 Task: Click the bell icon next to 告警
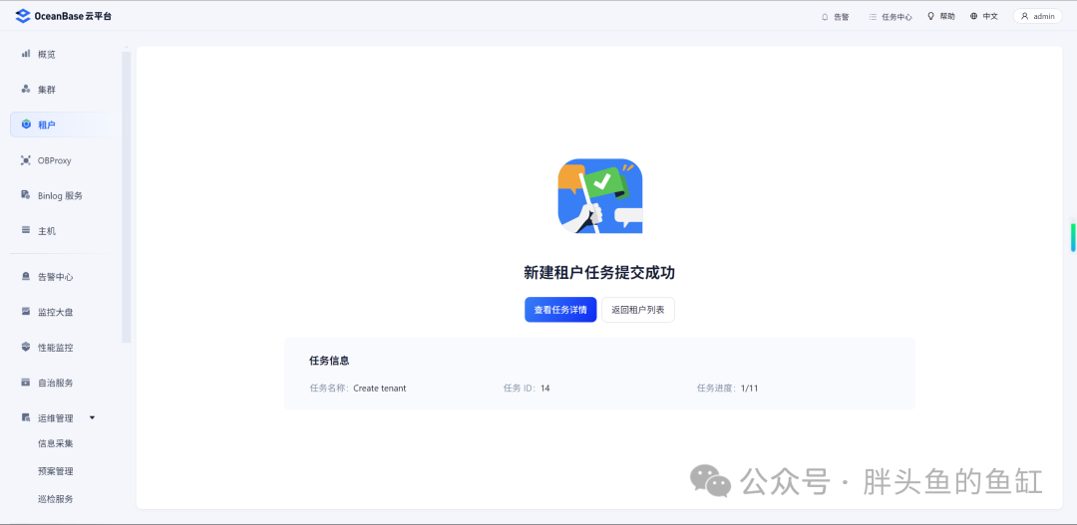825,17
